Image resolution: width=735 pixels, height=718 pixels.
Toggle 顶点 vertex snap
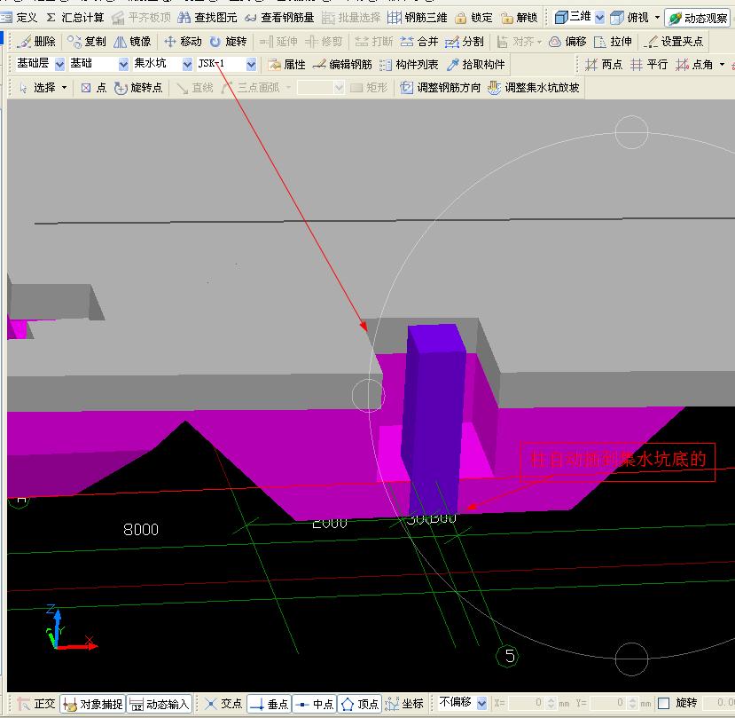360,704
